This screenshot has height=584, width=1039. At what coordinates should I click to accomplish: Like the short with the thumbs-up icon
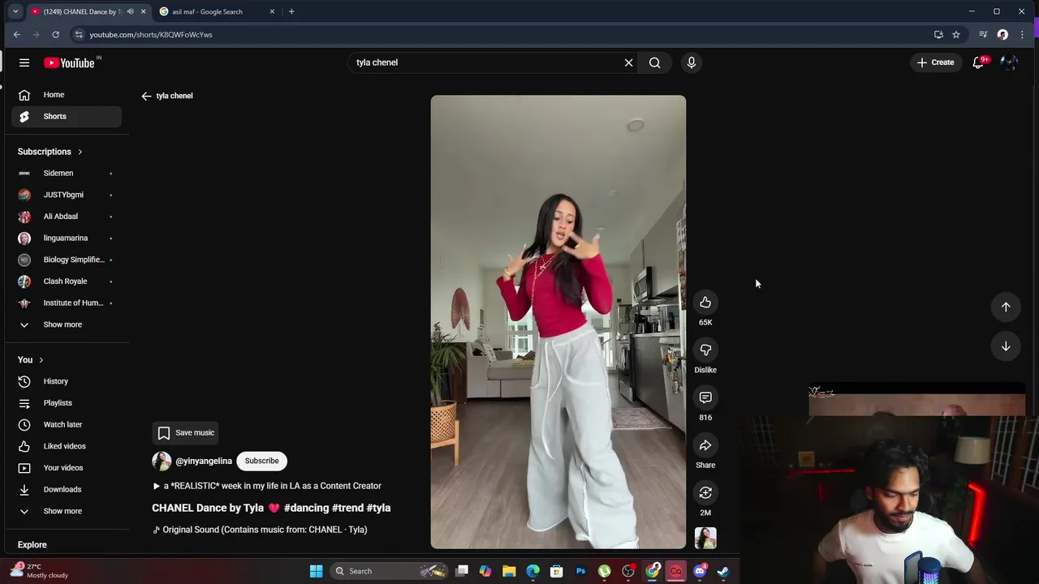click(x=705, y=303)
